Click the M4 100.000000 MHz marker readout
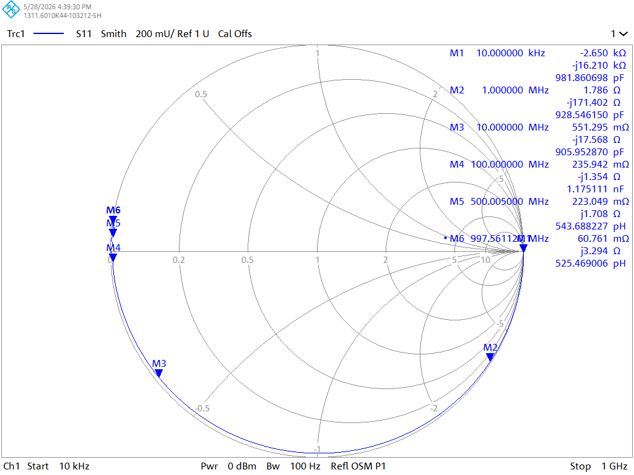 pyautogui.click(x=500, y=165)
